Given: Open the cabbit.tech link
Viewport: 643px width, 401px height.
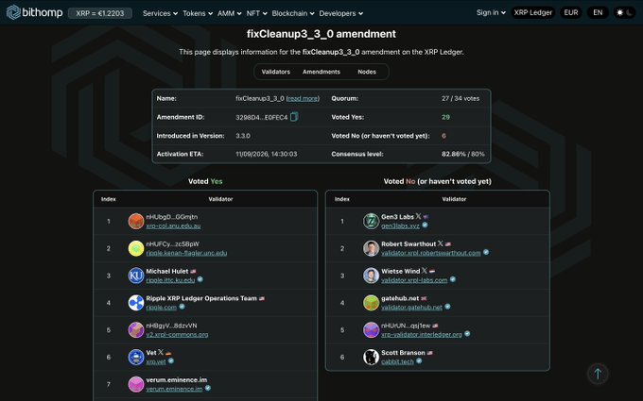Looking at the screenshot, I should pyautogui.click(x=397, y=361).
